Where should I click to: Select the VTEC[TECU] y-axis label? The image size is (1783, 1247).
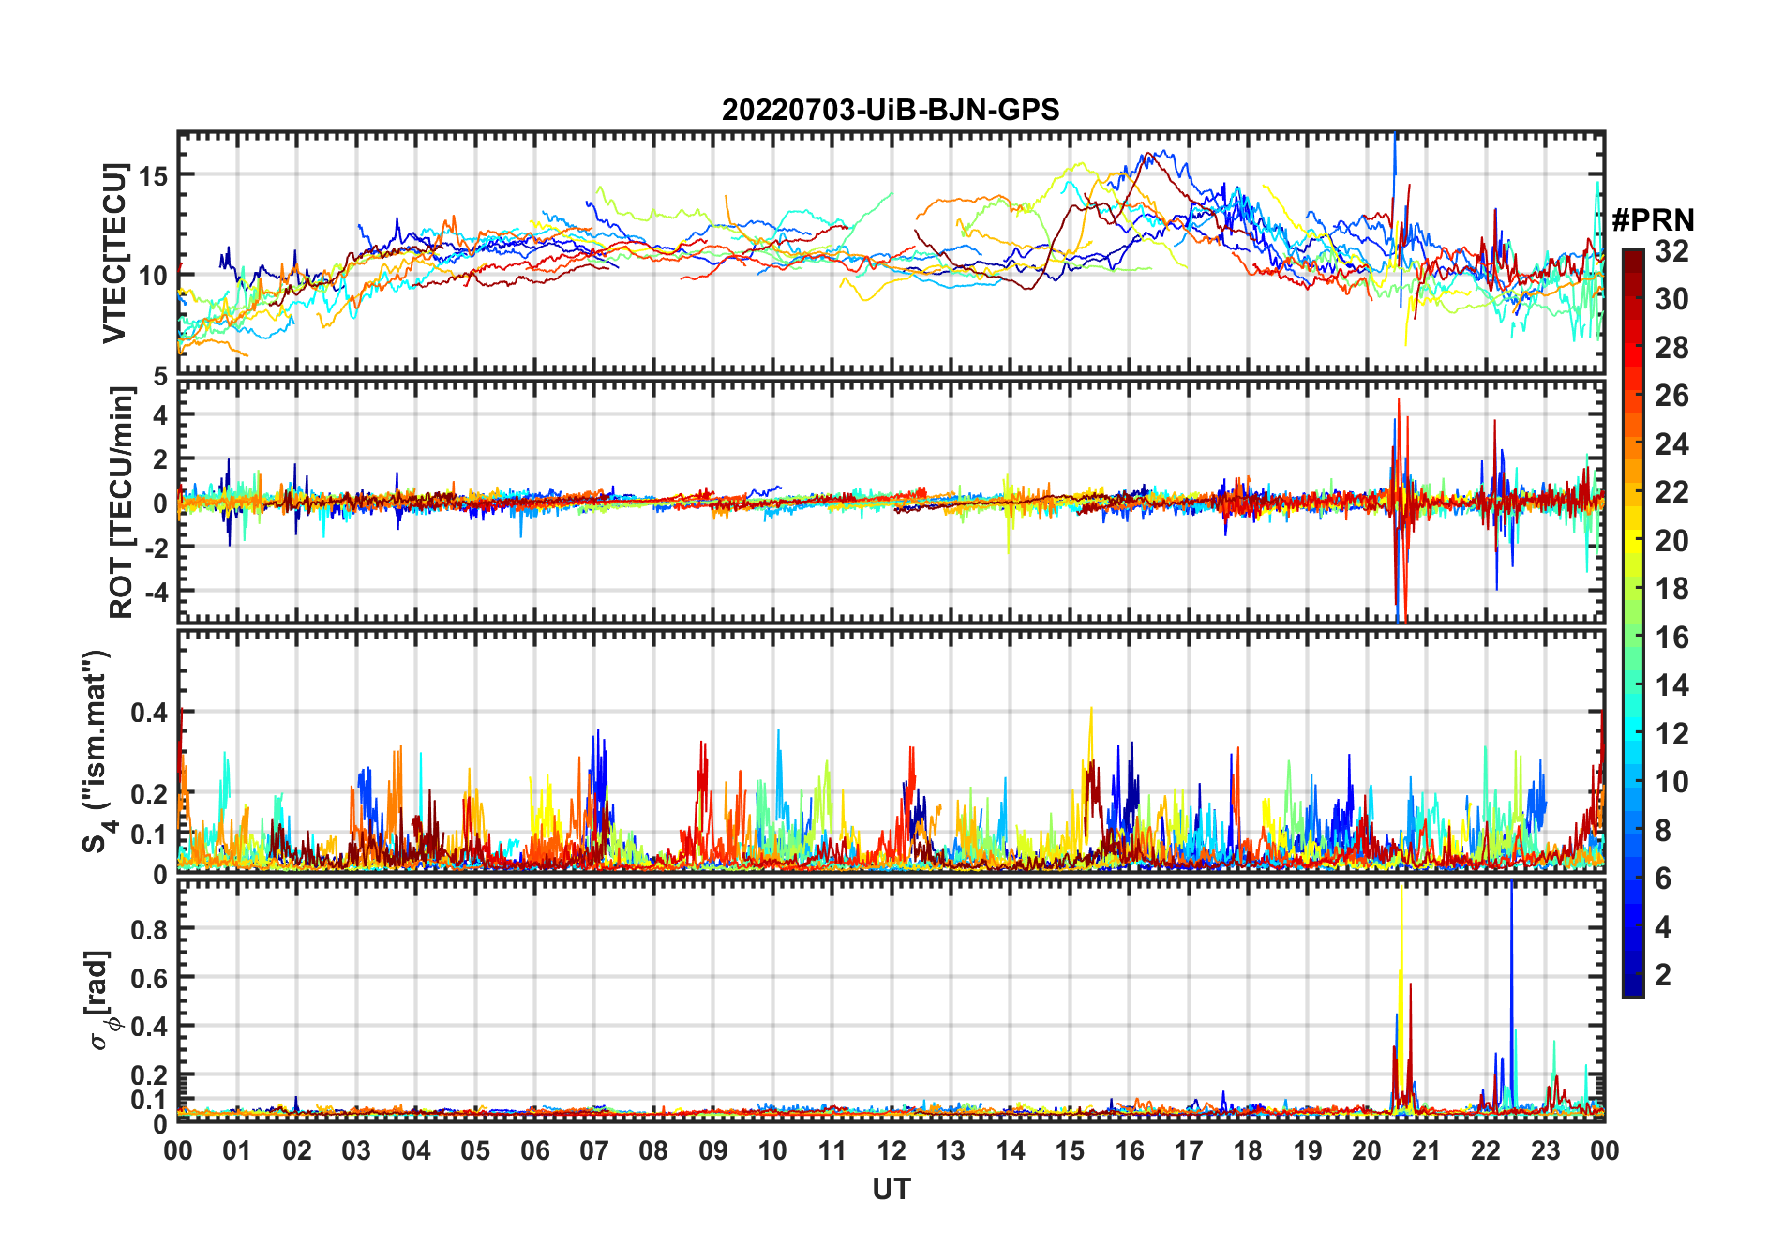114,253
